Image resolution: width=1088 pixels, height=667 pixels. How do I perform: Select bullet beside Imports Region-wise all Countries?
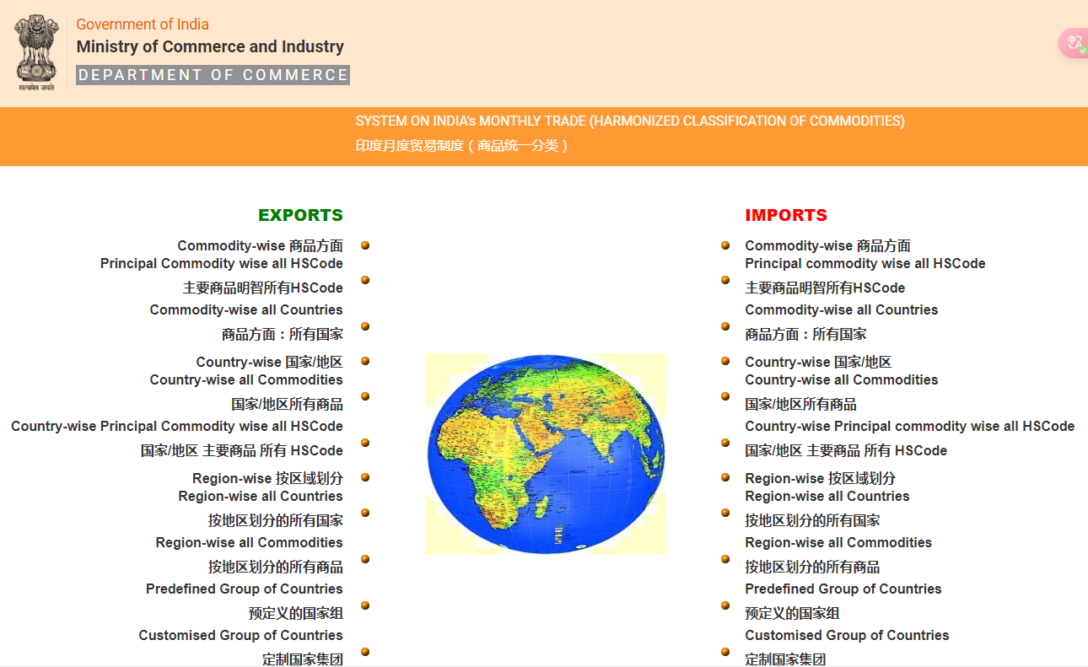[x=725, y=513]
